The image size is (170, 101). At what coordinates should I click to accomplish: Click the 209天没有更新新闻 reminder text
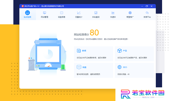tap(91, 58)
